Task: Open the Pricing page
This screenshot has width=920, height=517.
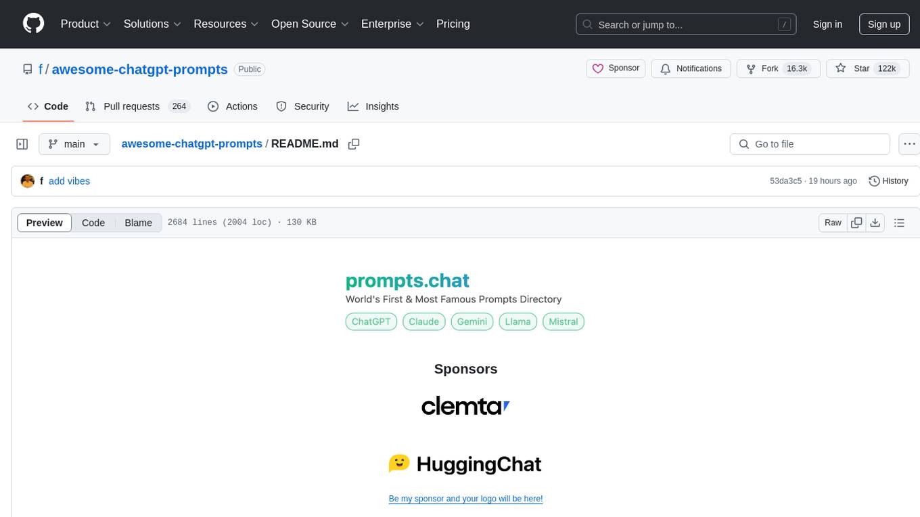Action: (x=453, y=24)
